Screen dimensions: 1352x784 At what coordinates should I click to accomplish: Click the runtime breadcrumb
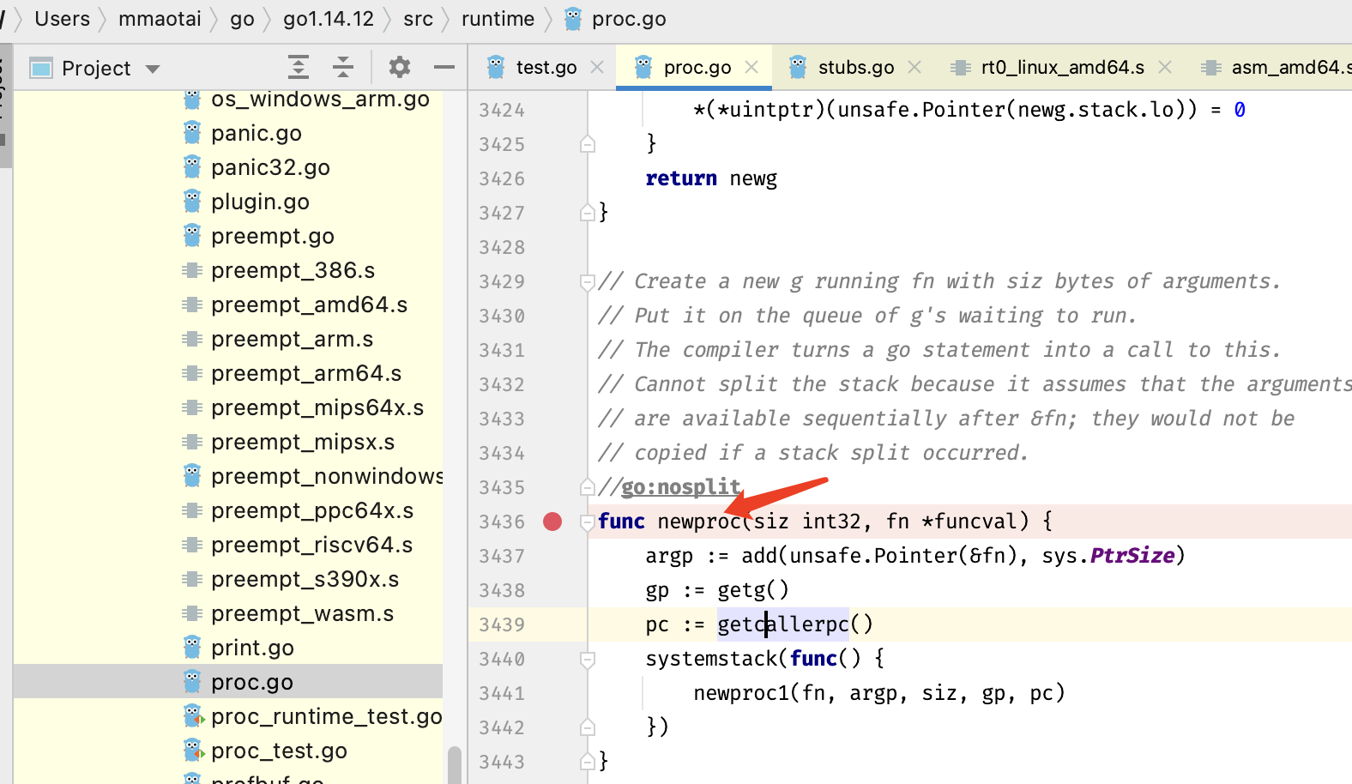click(x=498, y=19)
